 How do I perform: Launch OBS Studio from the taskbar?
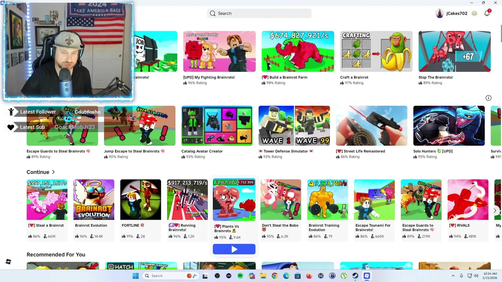coord(217,276)
